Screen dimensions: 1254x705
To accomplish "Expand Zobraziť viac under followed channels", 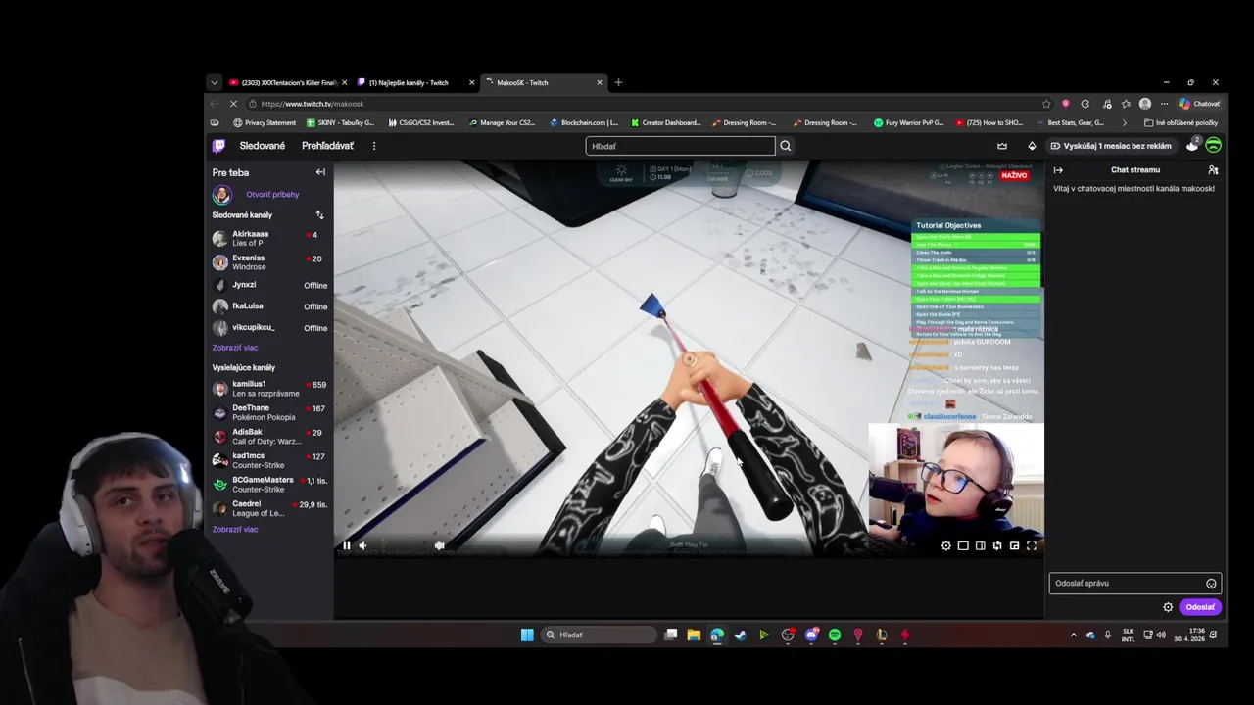I will pos(235,348).
